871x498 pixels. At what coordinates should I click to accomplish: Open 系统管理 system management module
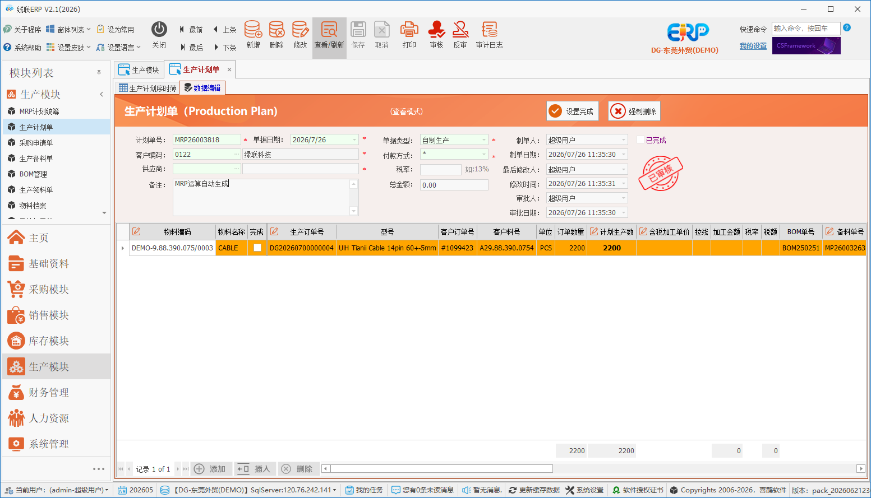coord(56,444)
